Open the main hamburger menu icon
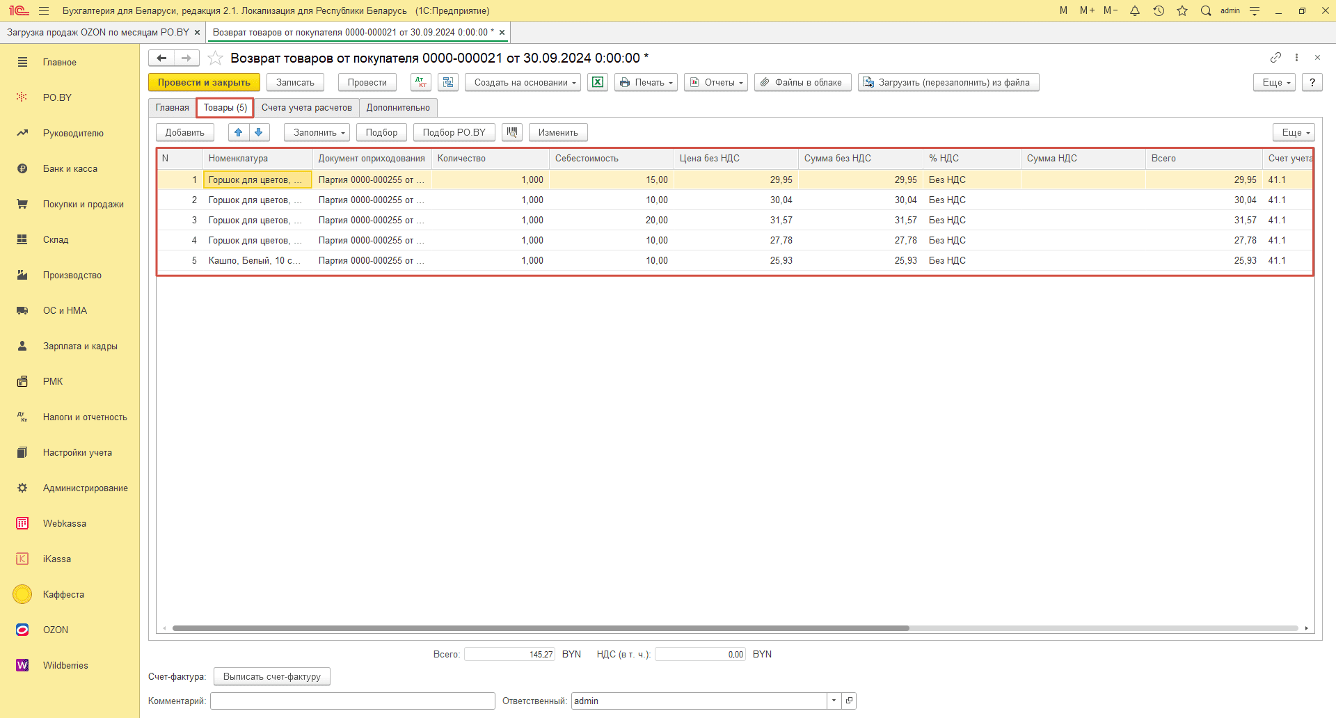Screen dimensions: 1336x718 point(44,10)
